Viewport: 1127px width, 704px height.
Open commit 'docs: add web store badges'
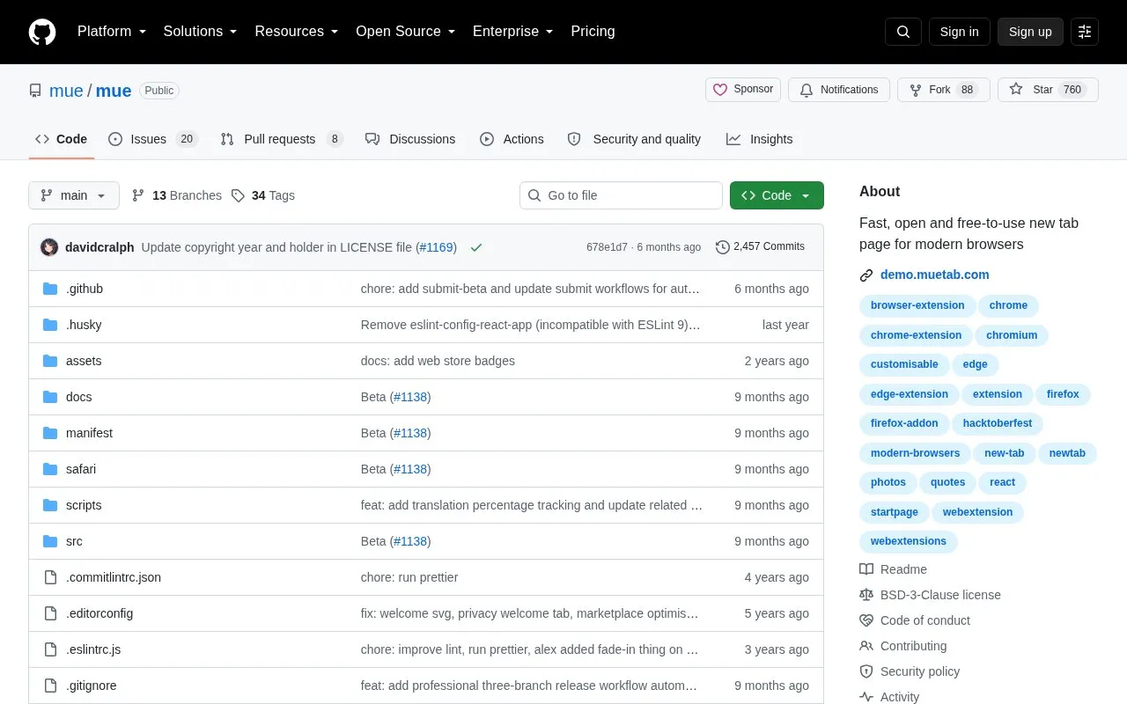pyautogui.click(x=438, y=361)
